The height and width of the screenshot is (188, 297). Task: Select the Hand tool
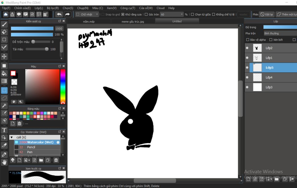(4, 162)
